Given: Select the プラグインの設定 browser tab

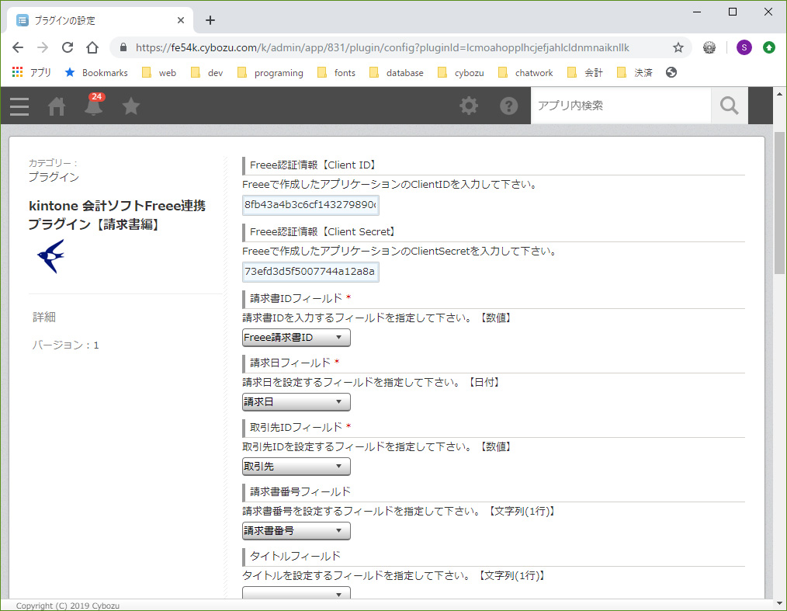Looking at the screenshot, I should (100, 20).
